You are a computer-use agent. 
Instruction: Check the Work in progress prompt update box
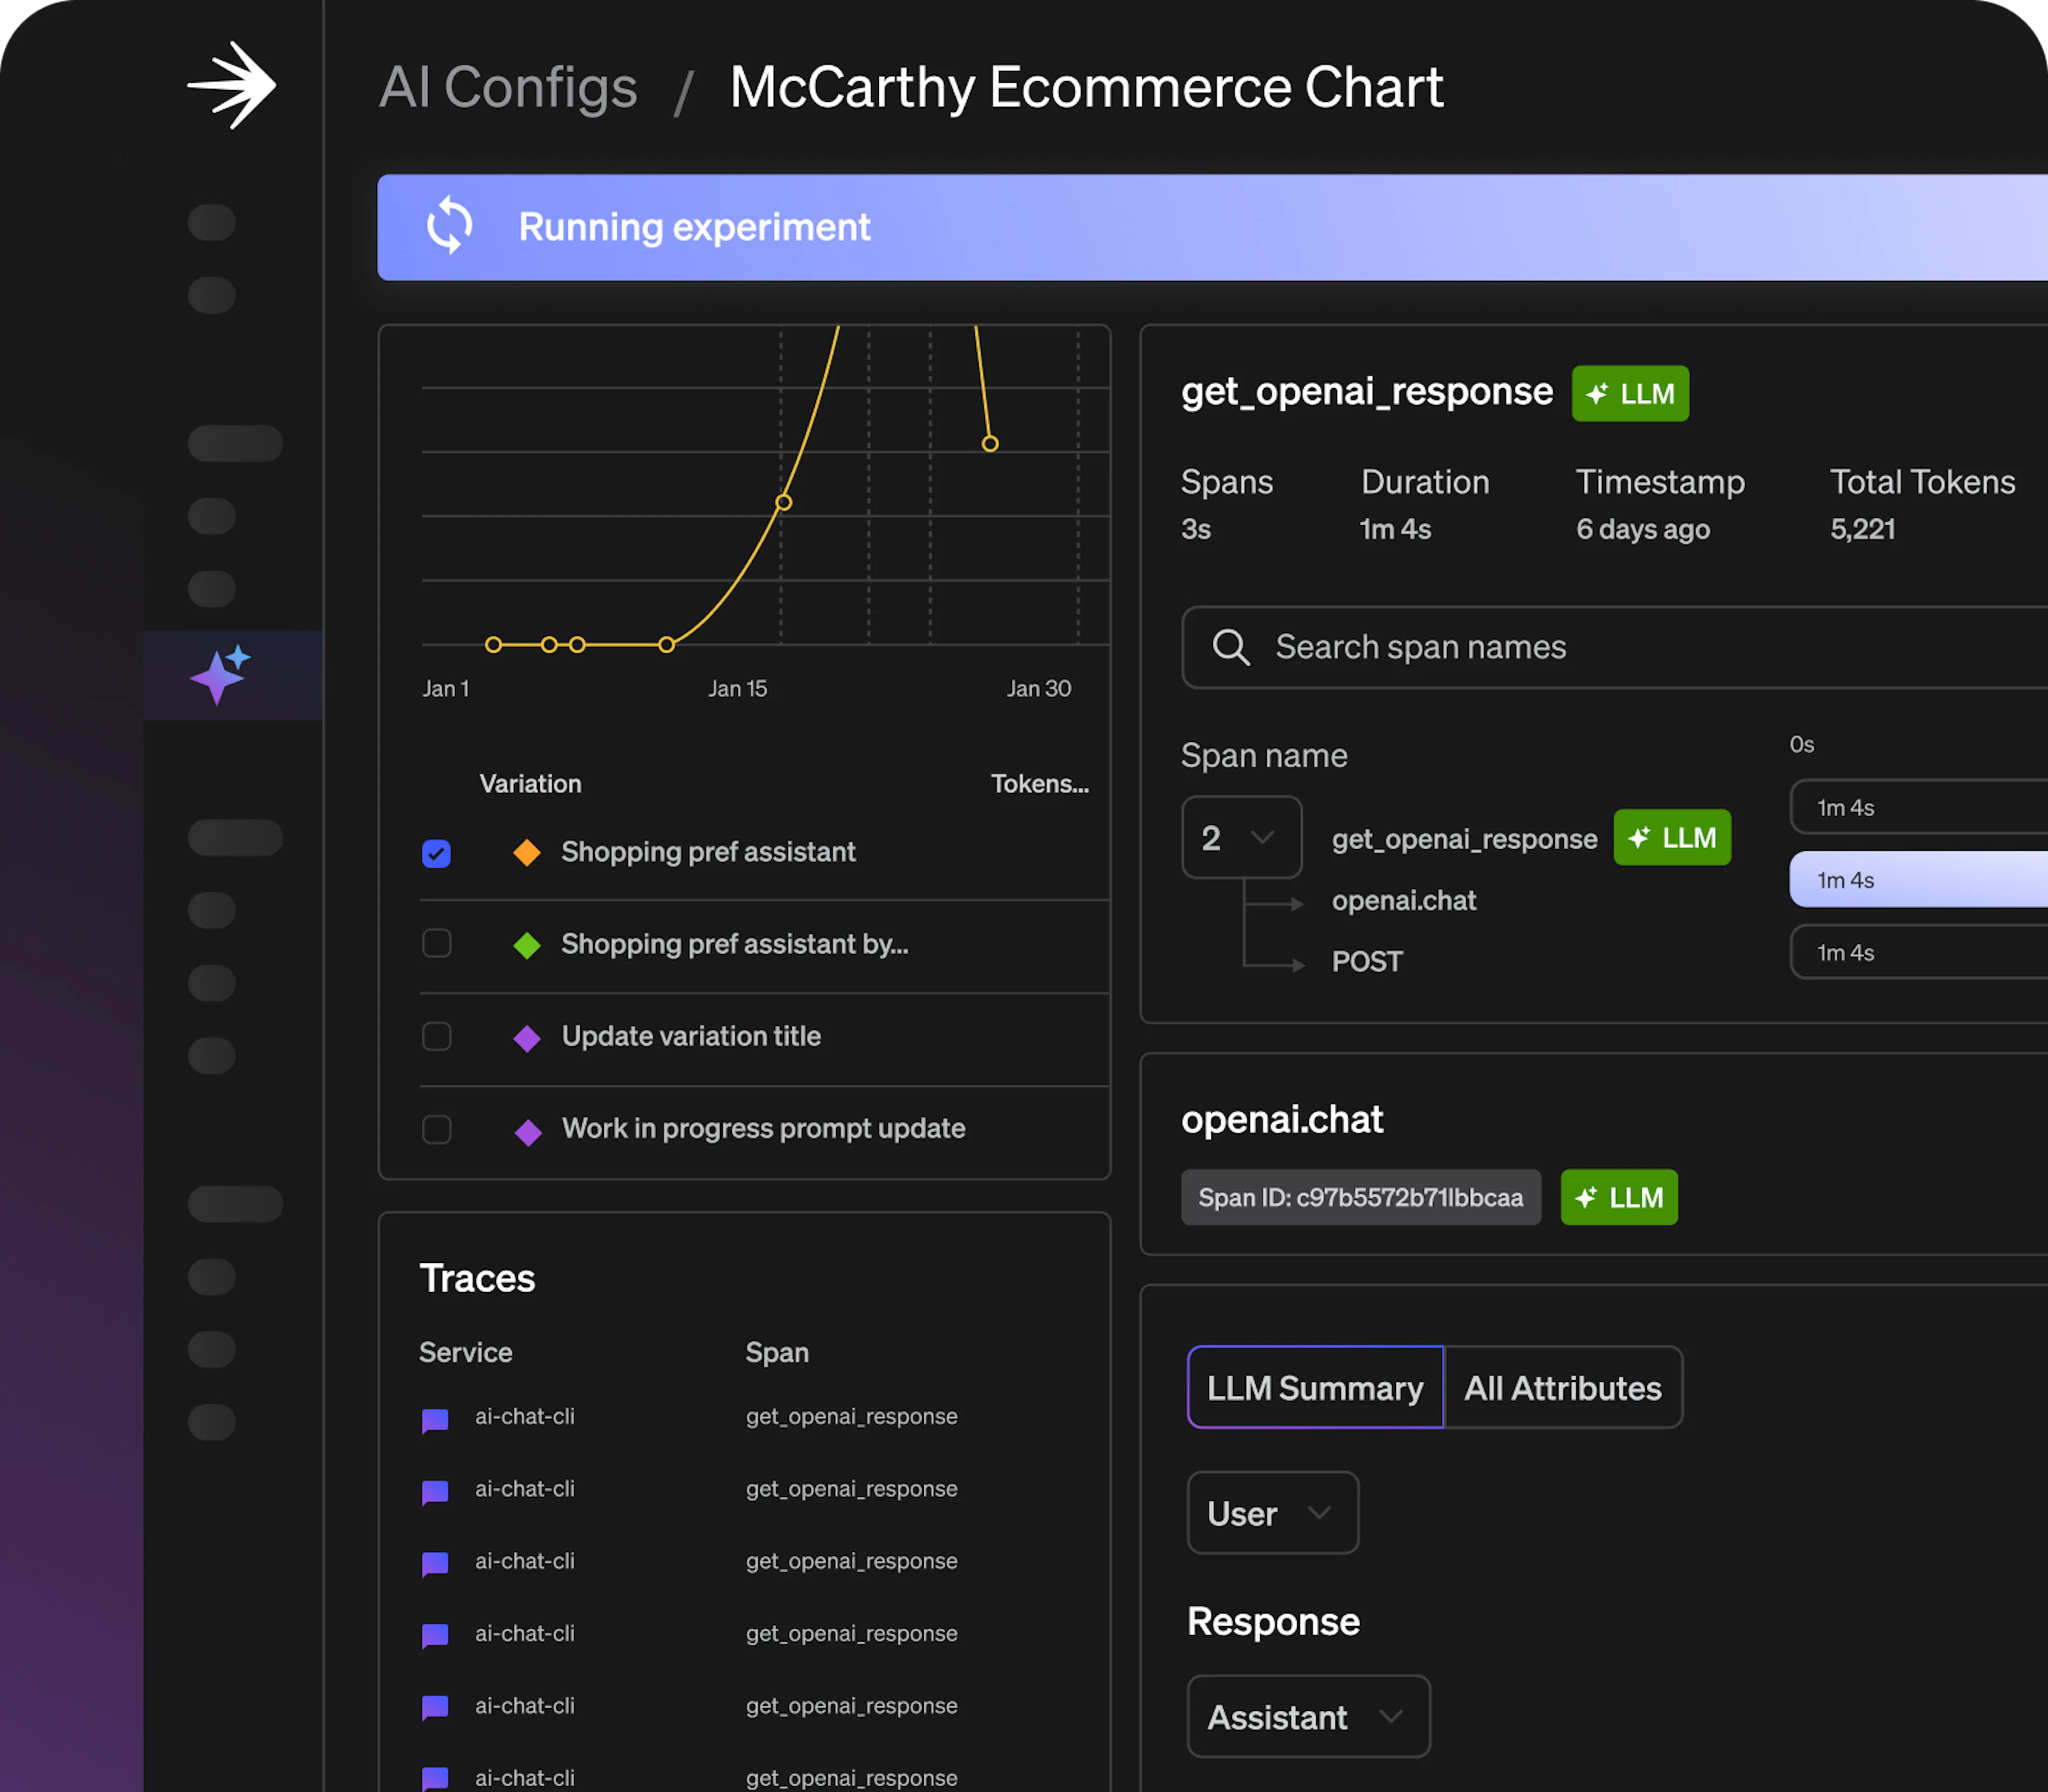(x=436, y=1129)
